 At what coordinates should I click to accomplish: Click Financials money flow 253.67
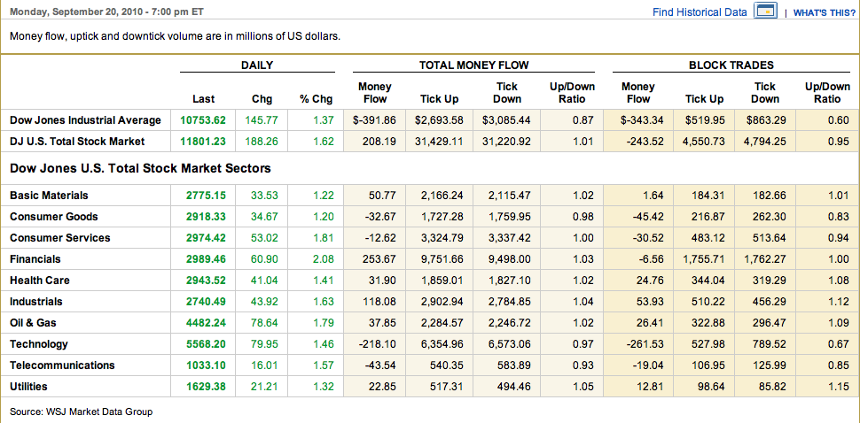point(379,258)
